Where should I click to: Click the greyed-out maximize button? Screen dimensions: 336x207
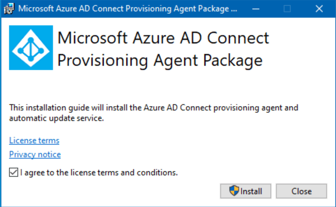(x=287, y=9)
